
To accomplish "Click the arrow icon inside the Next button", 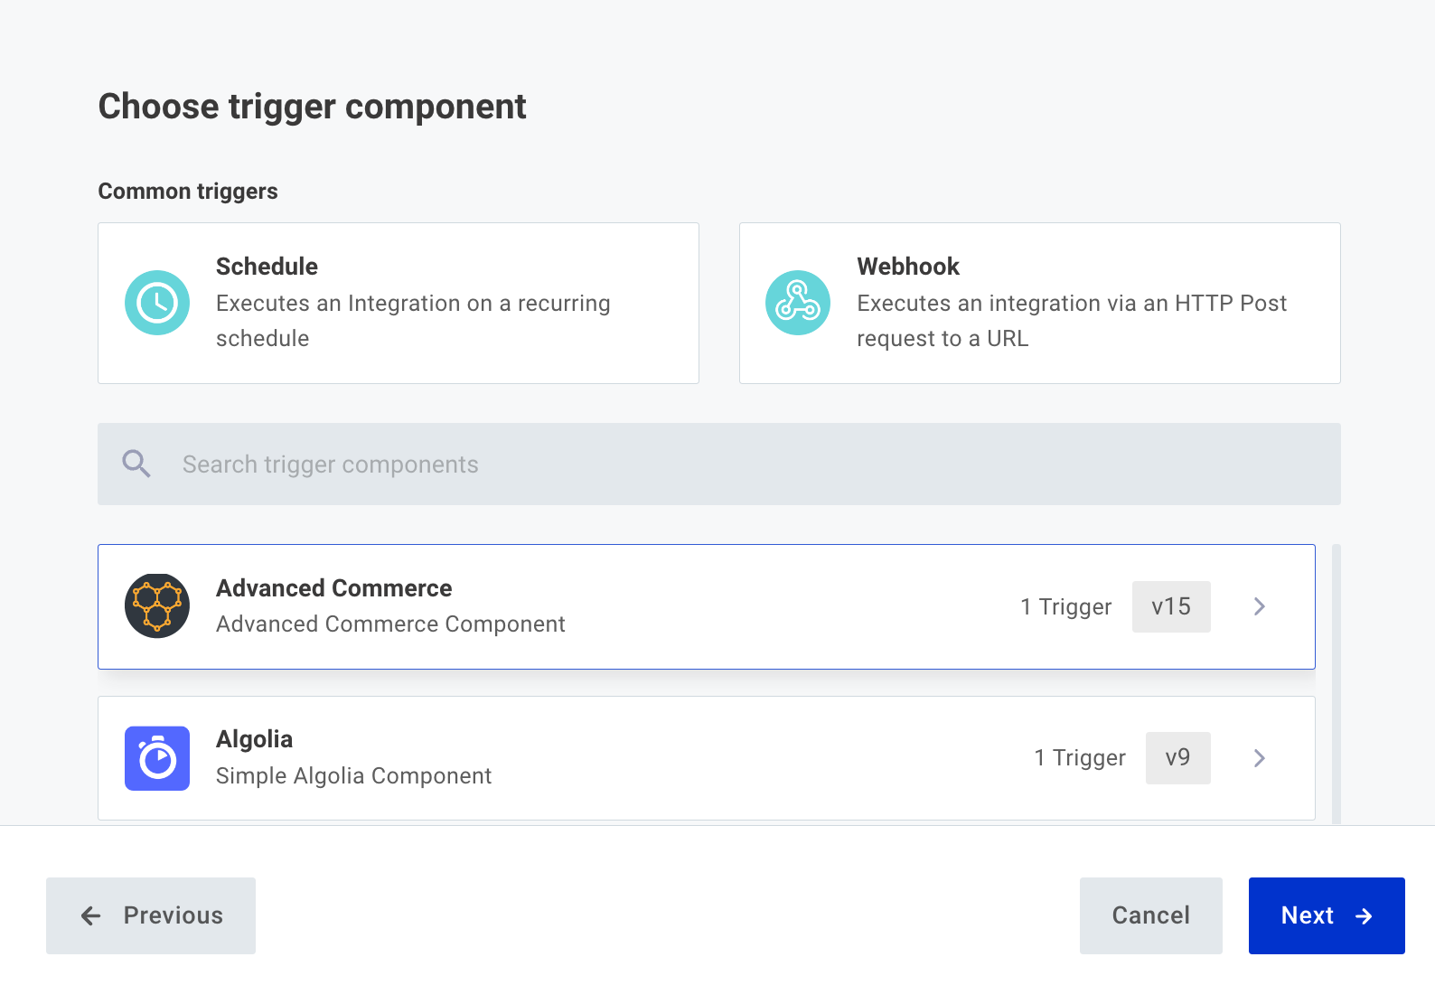I will (x=1364, y=915).
